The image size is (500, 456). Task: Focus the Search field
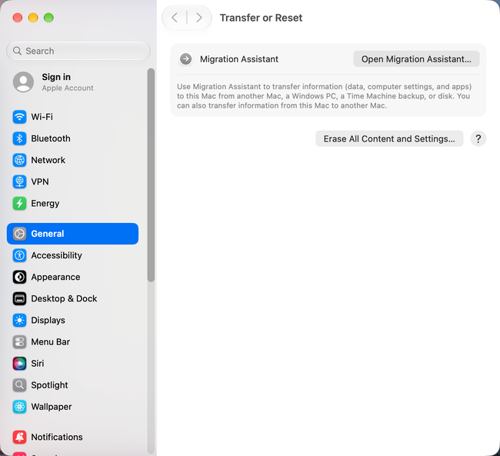(78, 51)
